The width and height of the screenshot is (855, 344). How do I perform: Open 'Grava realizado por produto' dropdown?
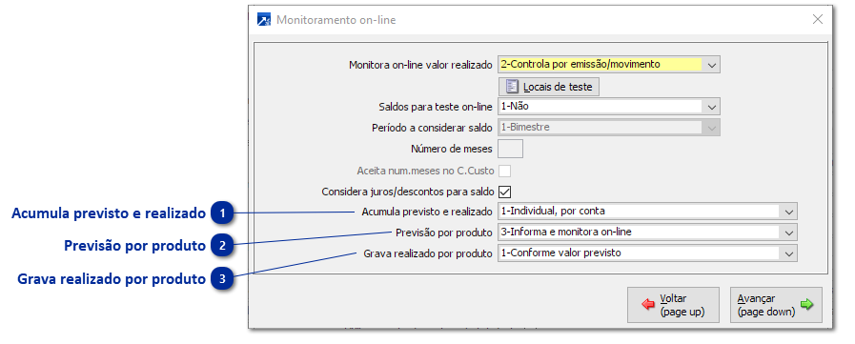pos(788,253)
